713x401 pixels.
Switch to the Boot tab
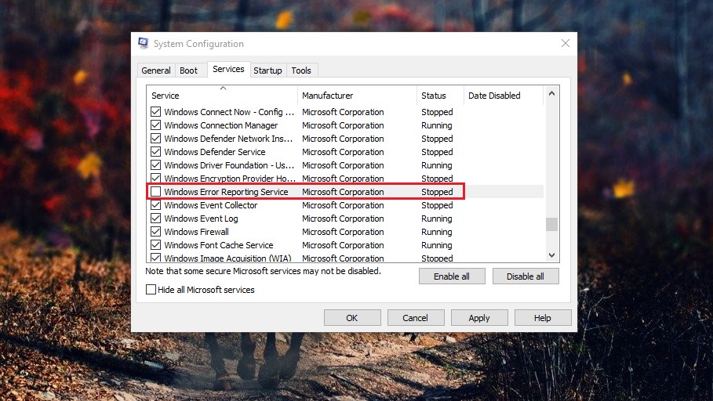189,70
